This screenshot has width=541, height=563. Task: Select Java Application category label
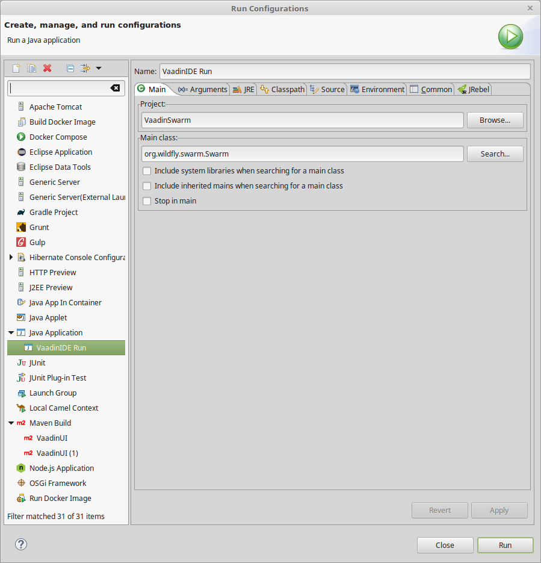click(x=55, y=333)
